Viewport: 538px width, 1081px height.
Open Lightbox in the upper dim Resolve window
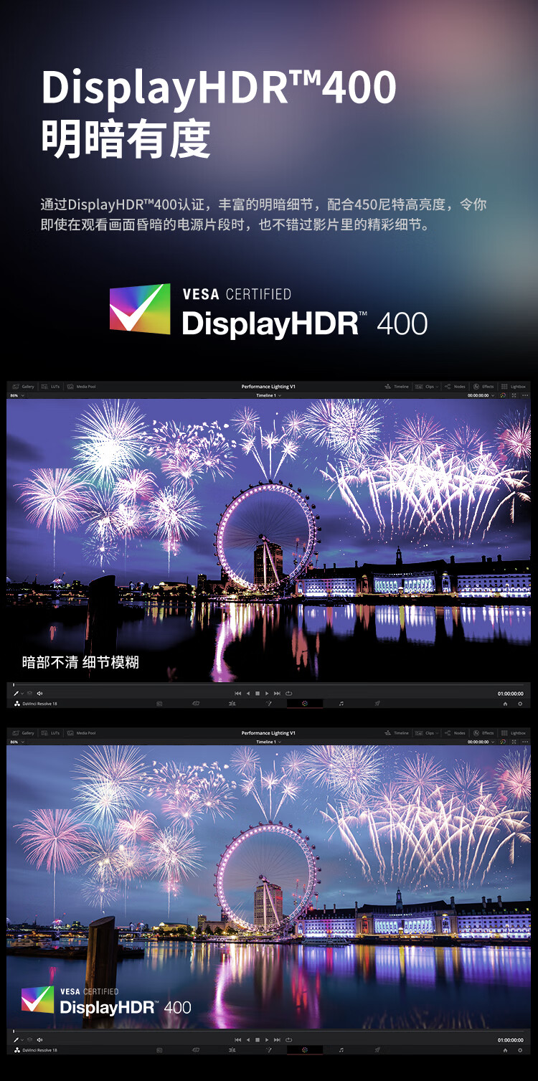click(x=513, y=387)
